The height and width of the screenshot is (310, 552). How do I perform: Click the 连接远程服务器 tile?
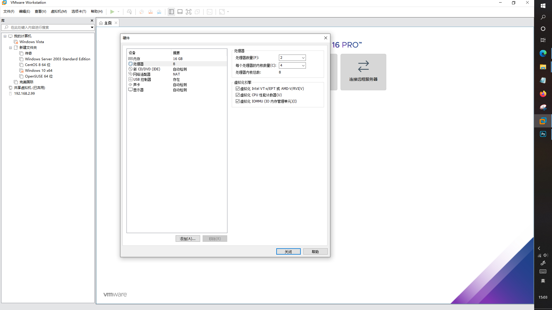tap(363, 72)
